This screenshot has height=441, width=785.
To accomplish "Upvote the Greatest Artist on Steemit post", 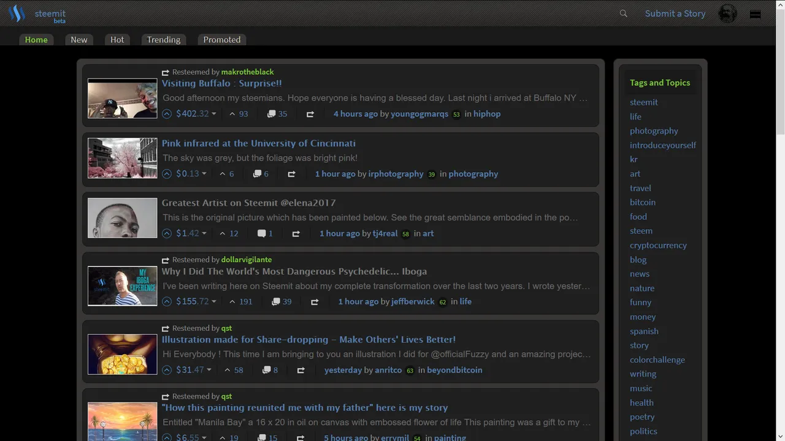I will (167, 233).
